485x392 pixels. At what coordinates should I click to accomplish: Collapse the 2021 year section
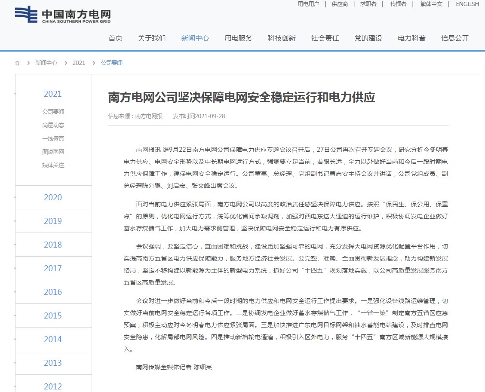click(x=53, y=94)
